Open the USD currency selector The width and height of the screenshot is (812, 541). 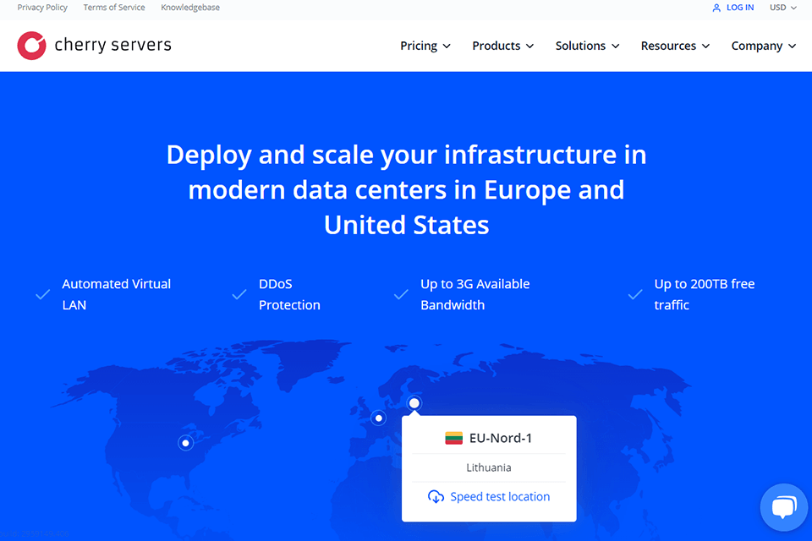pos(783,8)
